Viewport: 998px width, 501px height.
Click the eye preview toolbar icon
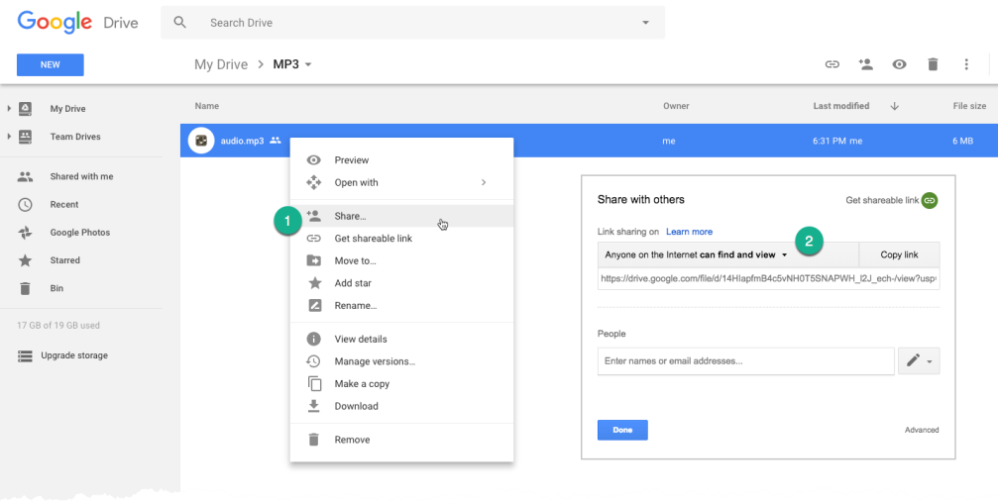(899, 64)
